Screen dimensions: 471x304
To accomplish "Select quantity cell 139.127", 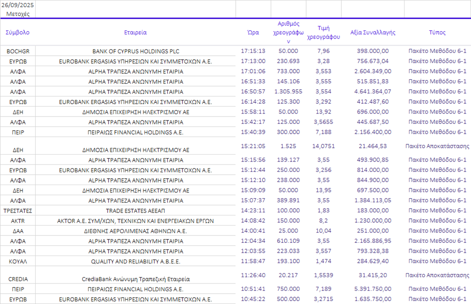I will tap(289, 160).
